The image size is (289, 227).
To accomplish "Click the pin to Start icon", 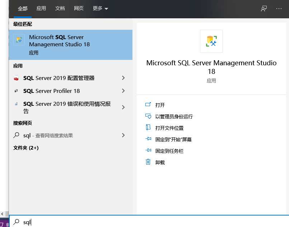I will click(x=148, y=139).
